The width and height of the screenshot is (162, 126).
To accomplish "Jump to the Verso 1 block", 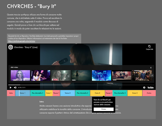I will tap(23, 93).
